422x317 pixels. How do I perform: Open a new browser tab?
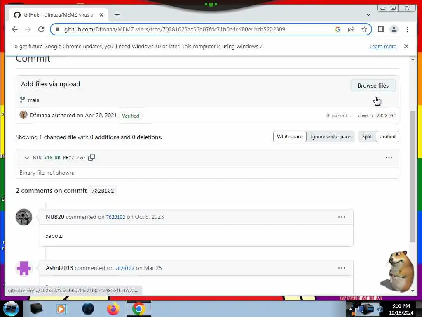click(117, 15)
